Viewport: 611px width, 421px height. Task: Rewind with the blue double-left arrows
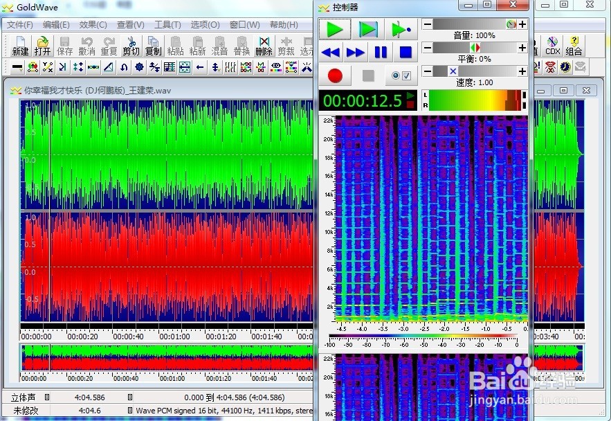click(331, 52)
